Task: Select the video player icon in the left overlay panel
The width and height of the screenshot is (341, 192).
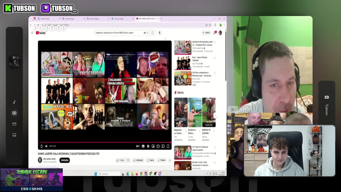Action: 14,113
